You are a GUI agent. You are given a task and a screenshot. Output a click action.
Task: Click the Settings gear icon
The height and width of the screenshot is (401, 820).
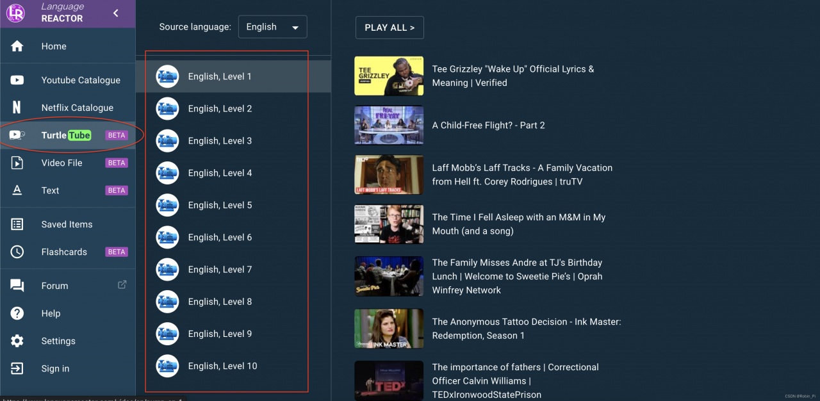click(x=17, y=341)
